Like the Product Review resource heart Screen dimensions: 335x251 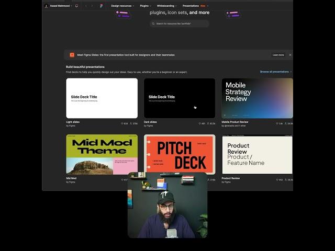click(x=277, y=180)
